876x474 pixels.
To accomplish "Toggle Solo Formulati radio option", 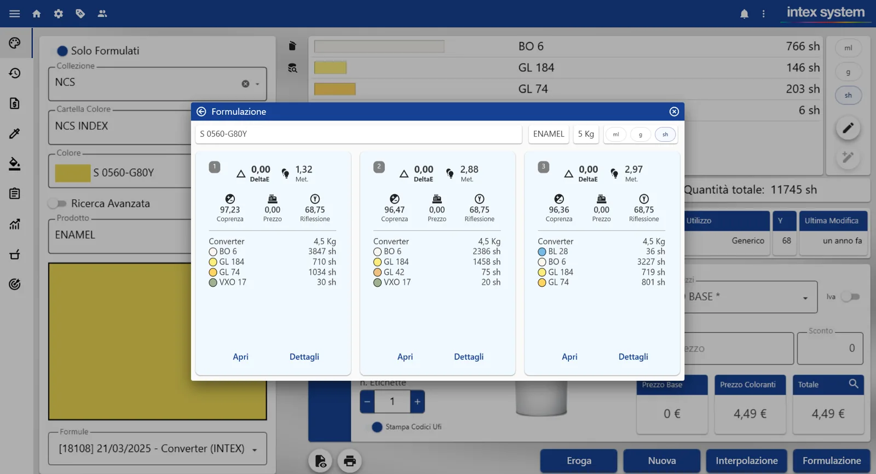I will click(x=62, y=51).
